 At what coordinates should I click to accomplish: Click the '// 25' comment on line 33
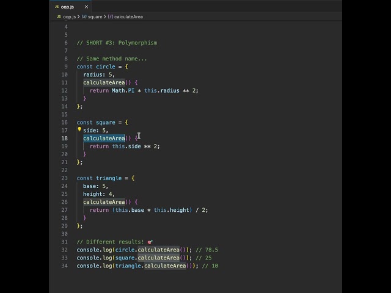(203, 258)
